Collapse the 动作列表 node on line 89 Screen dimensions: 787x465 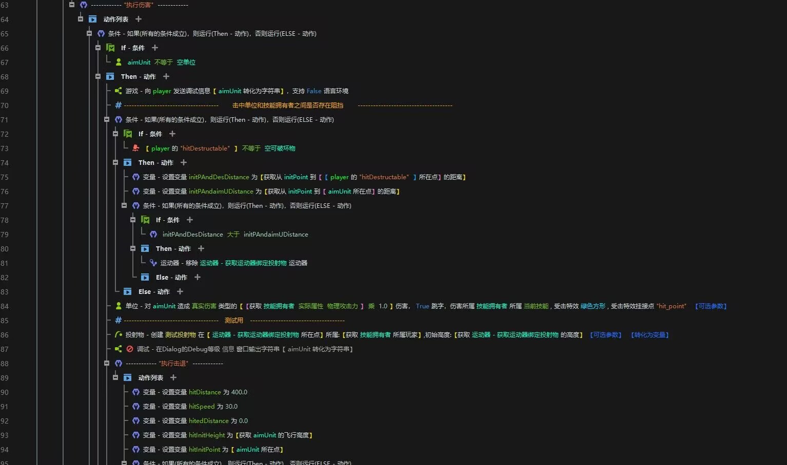tap(115, 377)
